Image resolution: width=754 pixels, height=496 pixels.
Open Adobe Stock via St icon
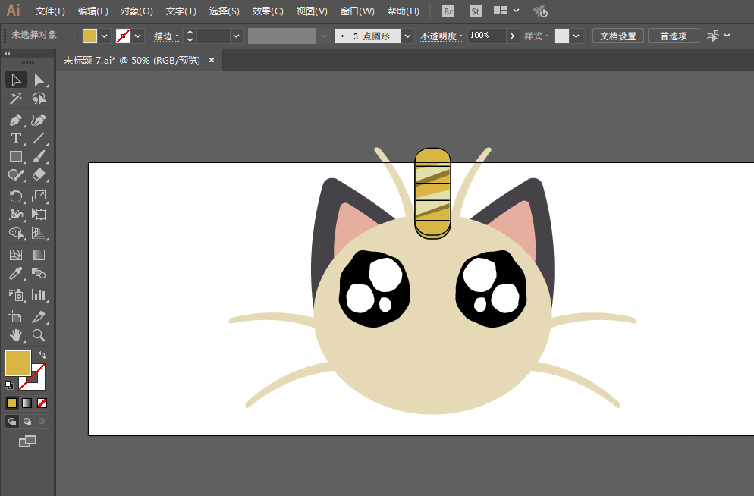pyautogui.click(x=476, y=11)
